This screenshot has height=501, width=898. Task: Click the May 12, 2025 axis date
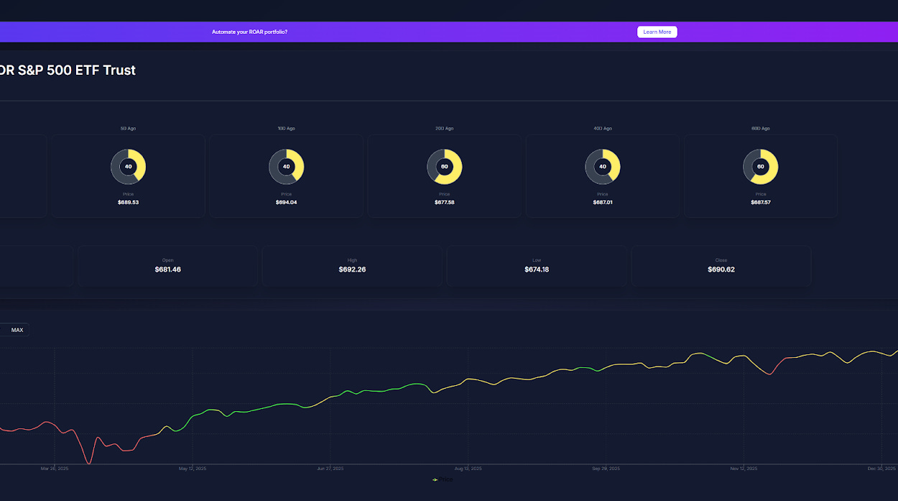coord(193,469)
